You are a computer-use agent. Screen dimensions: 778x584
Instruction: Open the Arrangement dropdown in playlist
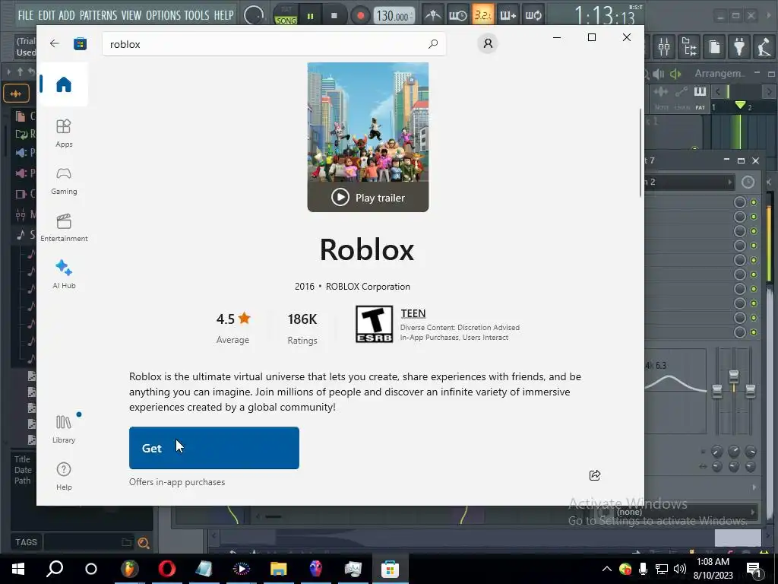719,74
